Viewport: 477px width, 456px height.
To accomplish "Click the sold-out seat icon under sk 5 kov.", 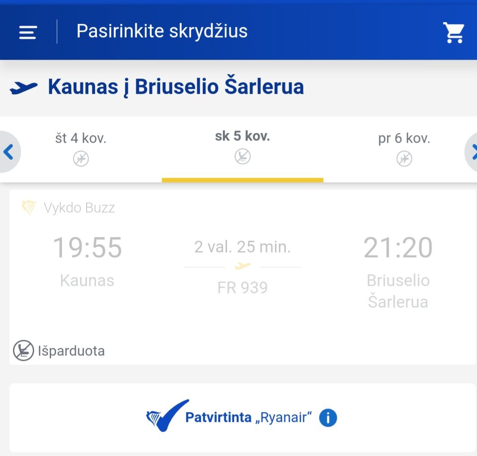I will [x=243, y=156].
